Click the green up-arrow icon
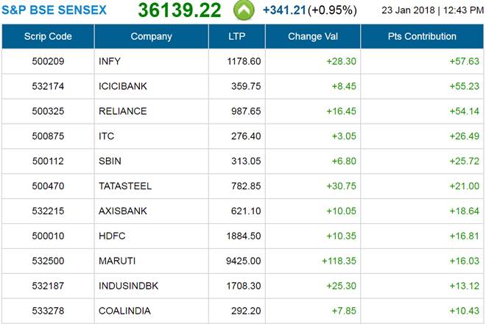 pyautogui.click(x=244, y=10)
